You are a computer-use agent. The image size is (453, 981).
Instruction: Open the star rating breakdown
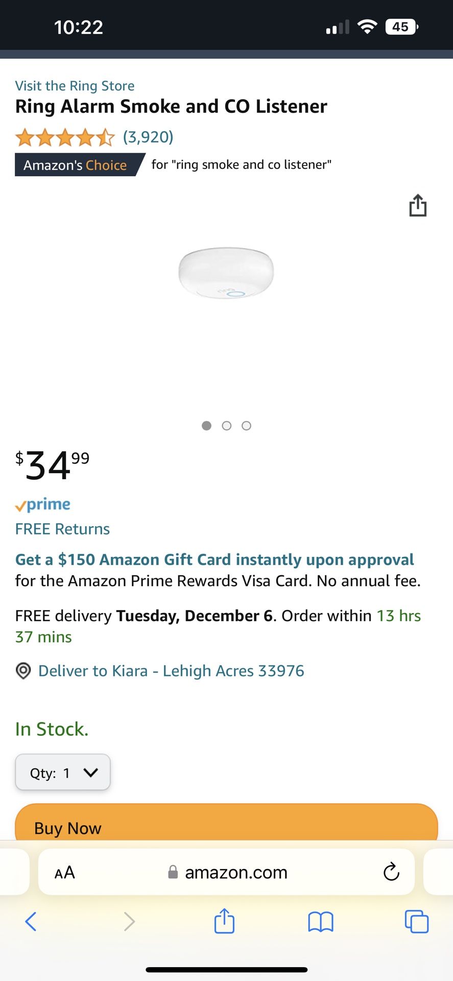point(65,137)
